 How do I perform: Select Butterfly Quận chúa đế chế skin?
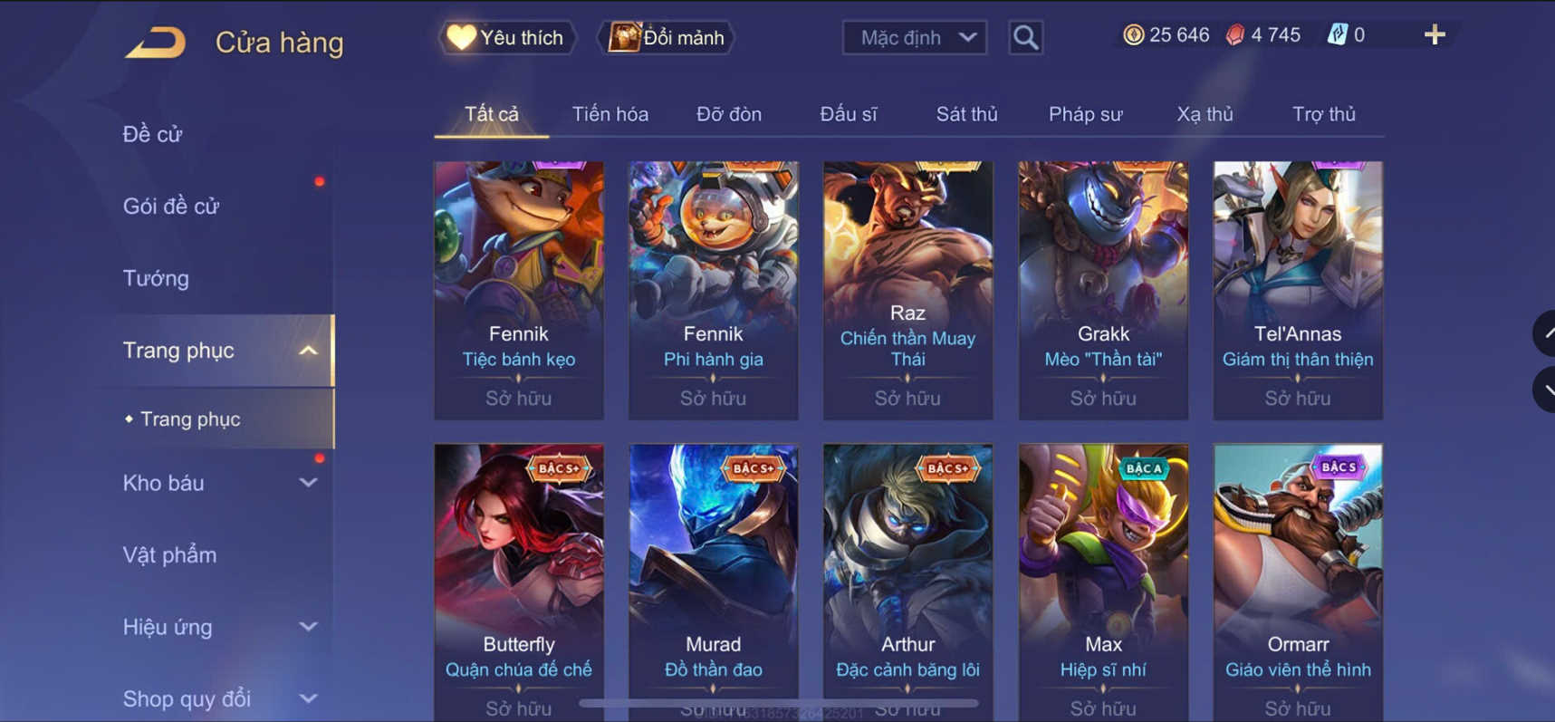click(518, 582)
